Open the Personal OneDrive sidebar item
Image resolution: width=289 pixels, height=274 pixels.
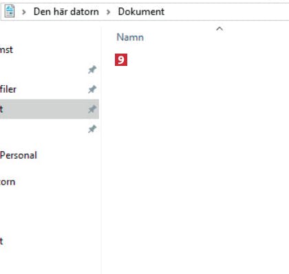pyautogui.click(x=19, y=155)
